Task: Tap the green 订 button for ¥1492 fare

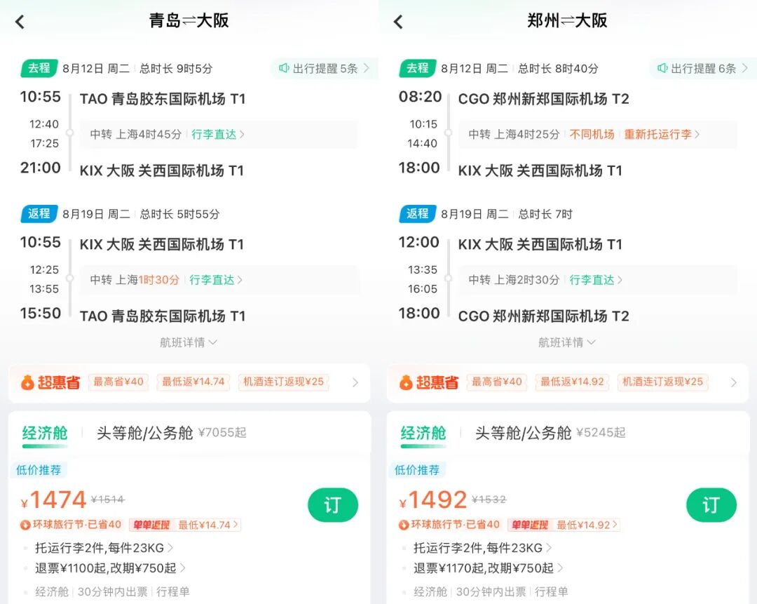Action: [x=711, y=505]
